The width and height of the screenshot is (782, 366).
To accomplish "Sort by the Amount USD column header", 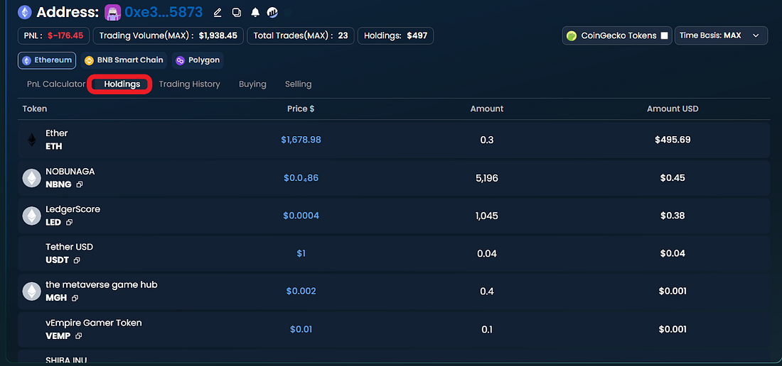I will point(673,109).
